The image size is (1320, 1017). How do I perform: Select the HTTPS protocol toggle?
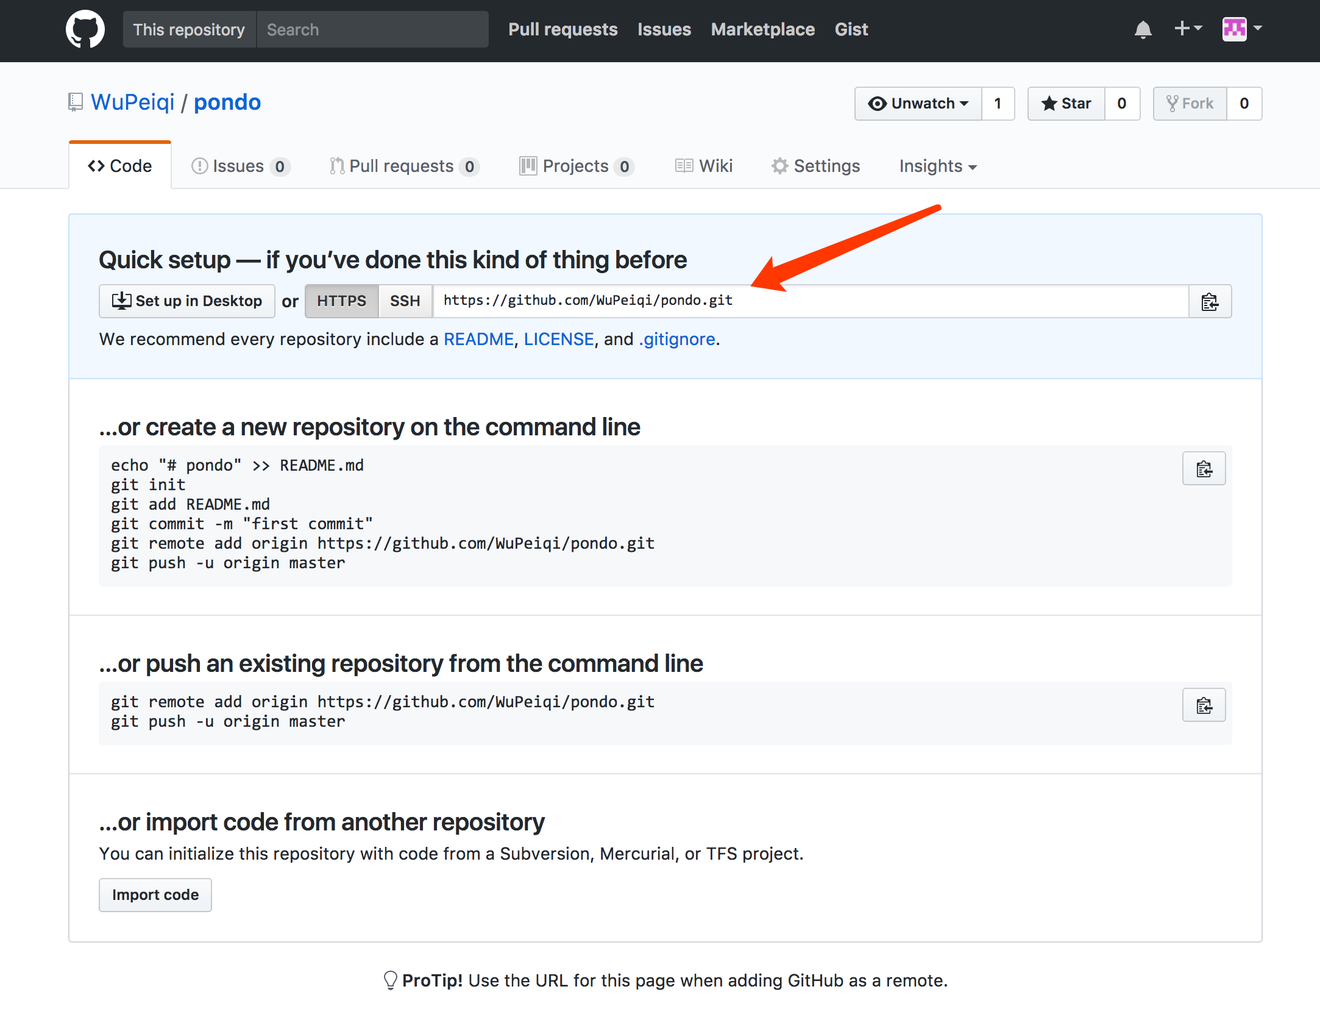point(341,301)
